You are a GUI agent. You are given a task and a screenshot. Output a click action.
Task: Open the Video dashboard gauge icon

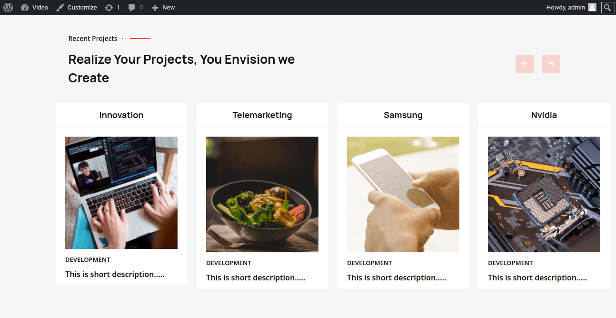pyautogui.click(x=25, y=8)
